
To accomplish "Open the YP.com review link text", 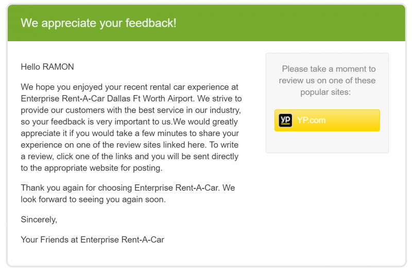I will tap(312, 121).
